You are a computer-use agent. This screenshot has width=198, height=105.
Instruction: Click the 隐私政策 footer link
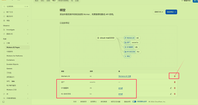pos(127,102)
